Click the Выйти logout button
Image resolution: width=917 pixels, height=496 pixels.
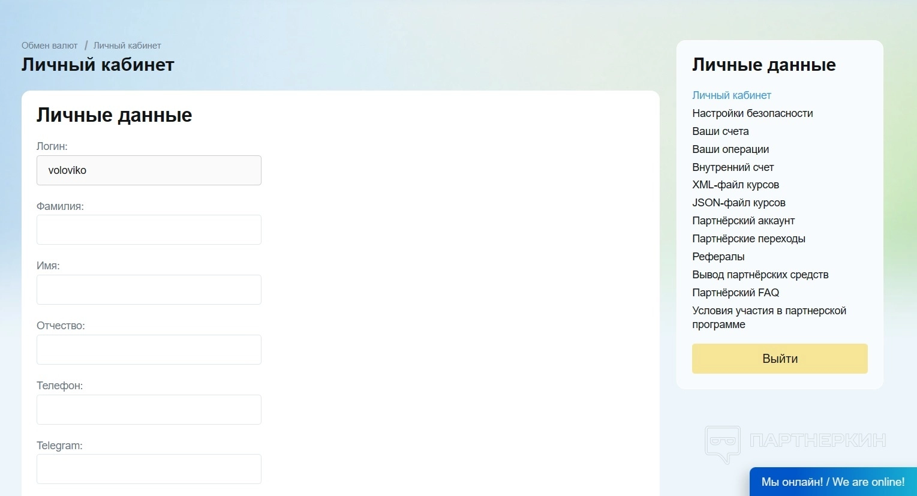(x=780, y=359)
